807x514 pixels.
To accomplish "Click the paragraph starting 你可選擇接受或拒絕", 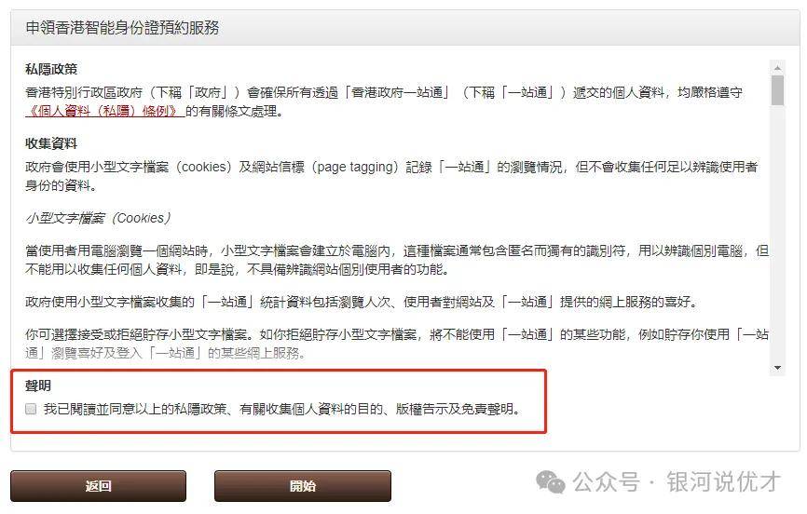I will tap(397, 344).
